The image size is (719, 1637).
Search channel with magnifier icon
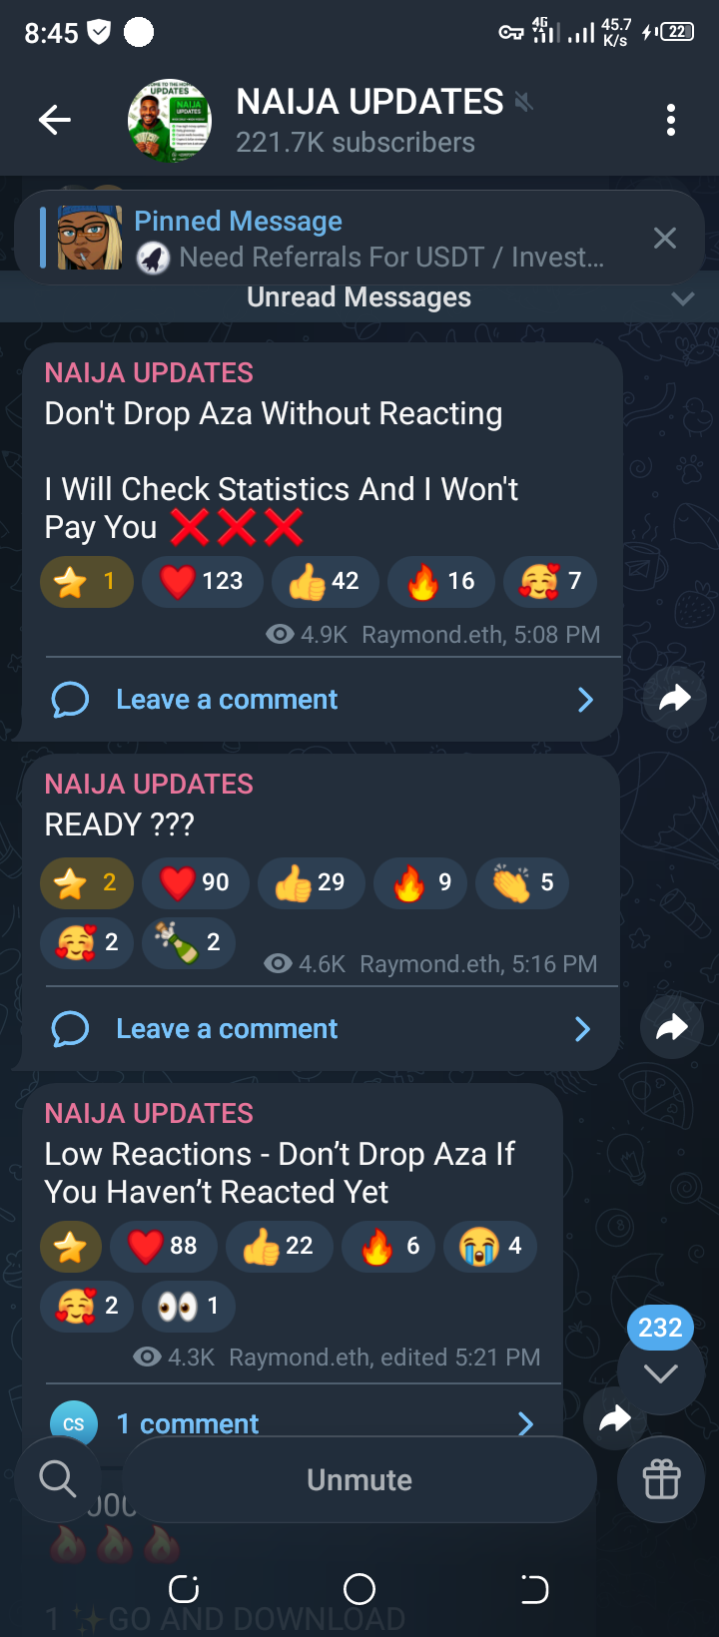(x=57, y=1479)
